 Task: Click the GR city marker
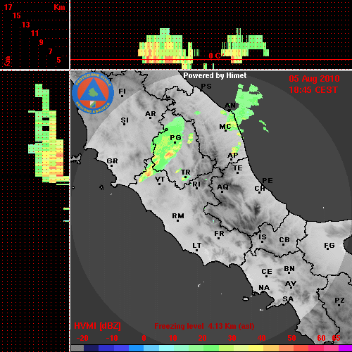click(112, 166)
